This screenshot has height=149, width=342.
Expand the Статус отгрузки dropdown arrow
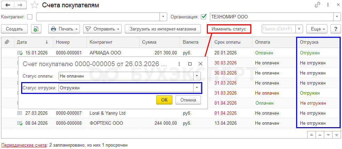click(x=197, y=88)
